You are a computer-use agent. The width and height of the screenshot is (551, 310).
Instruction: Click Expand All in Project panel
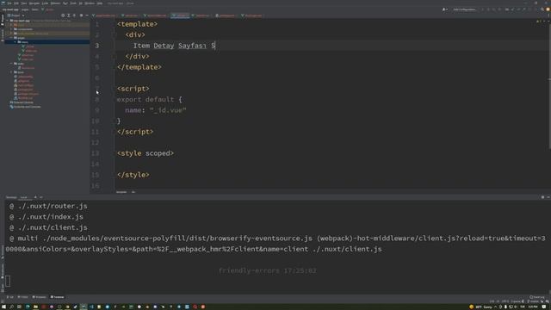tap(69, 15)
